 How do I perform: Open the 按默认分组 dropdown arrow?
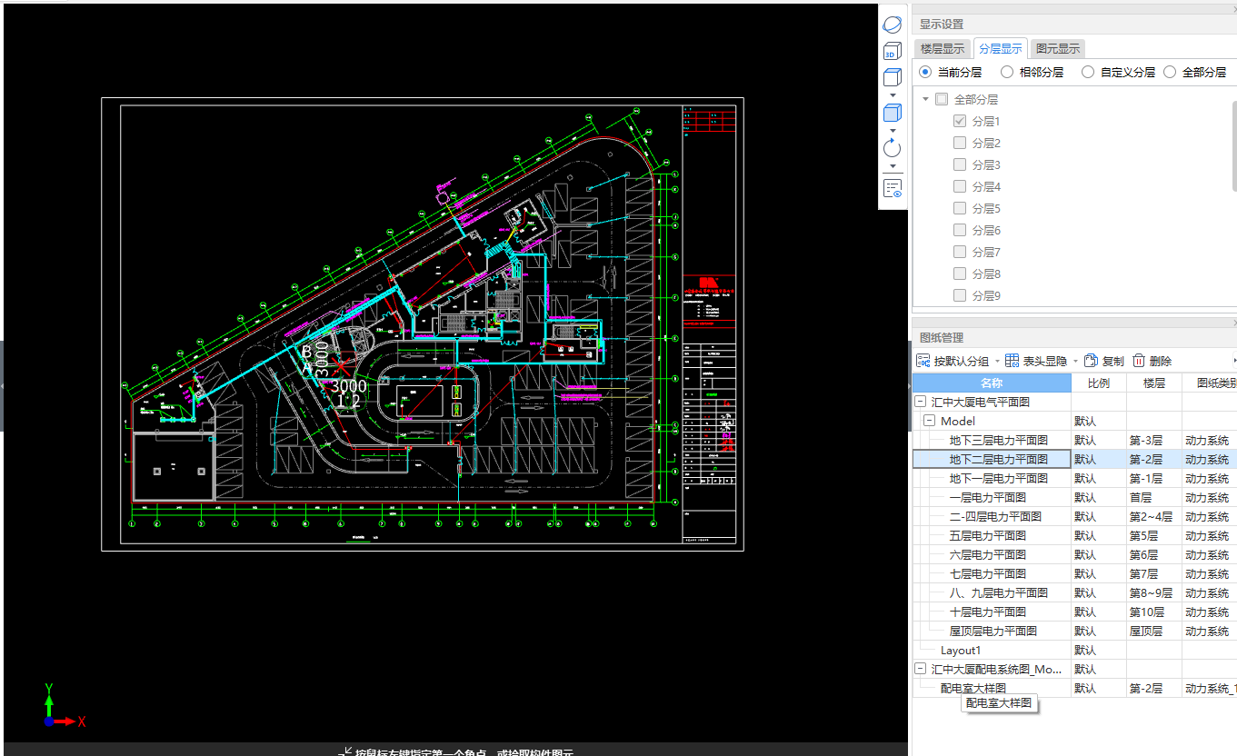(996, 362)
